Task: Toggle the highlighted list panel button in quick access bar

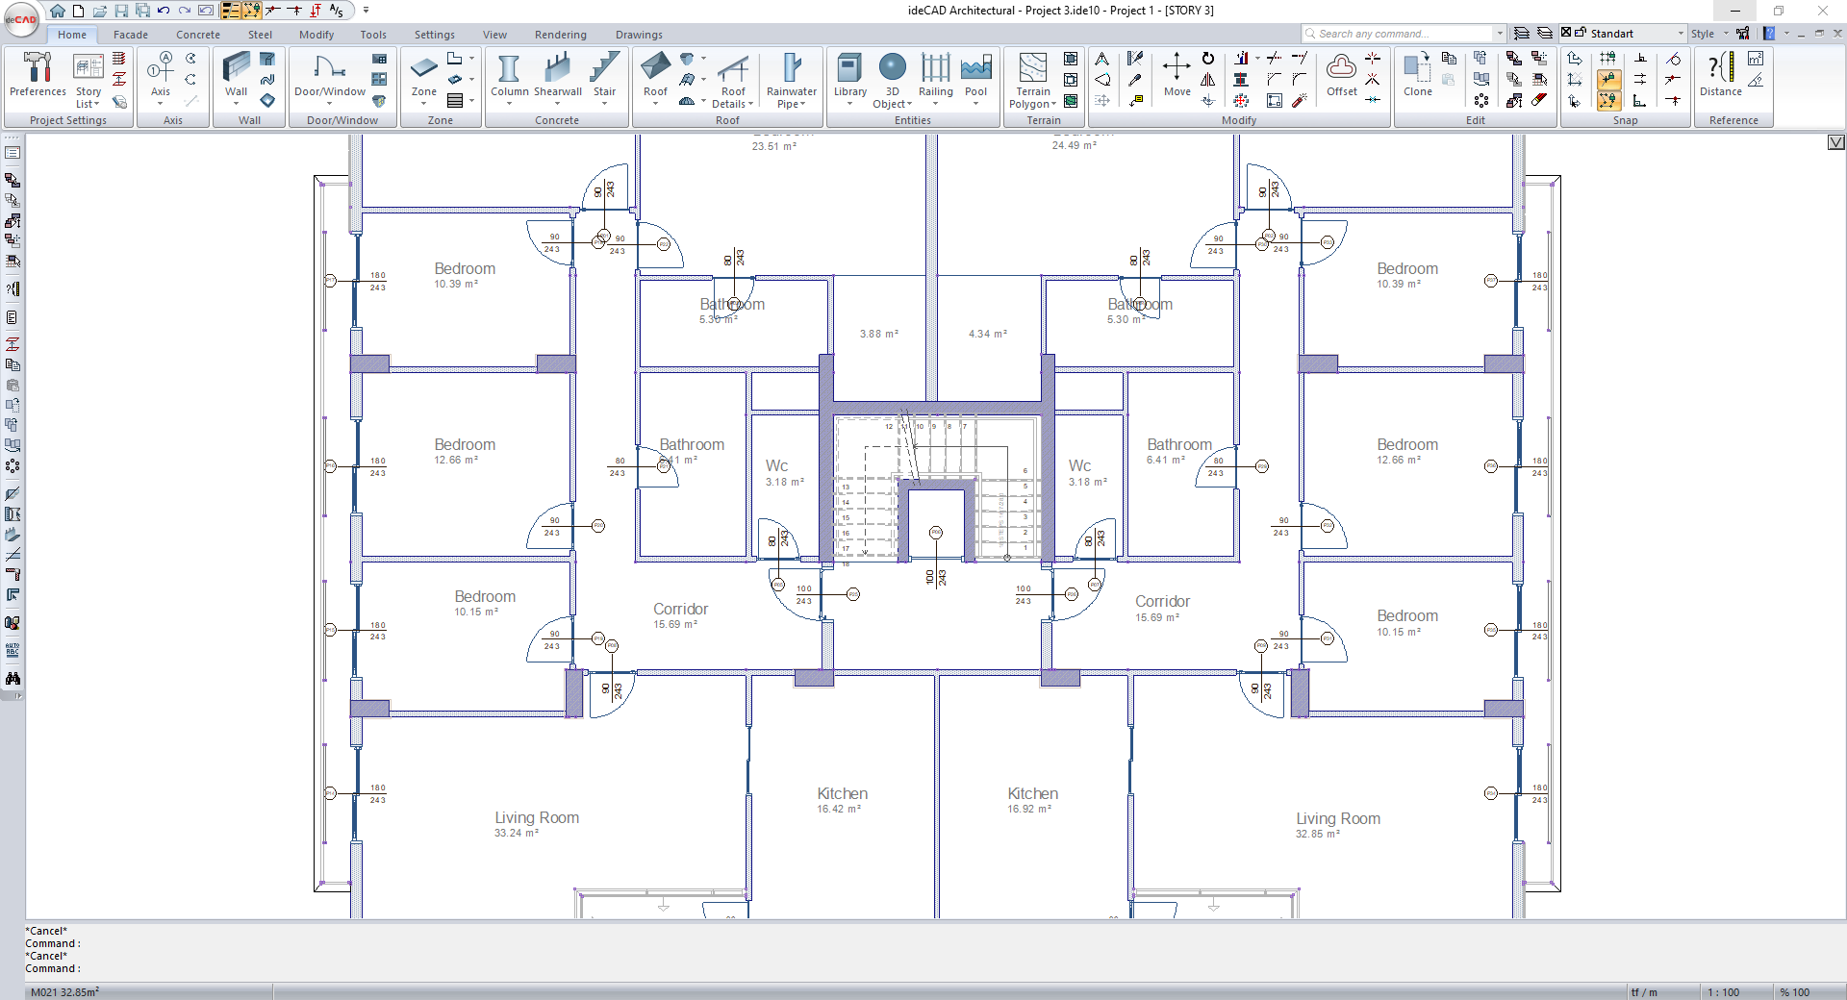Action: tap(231, 11)
